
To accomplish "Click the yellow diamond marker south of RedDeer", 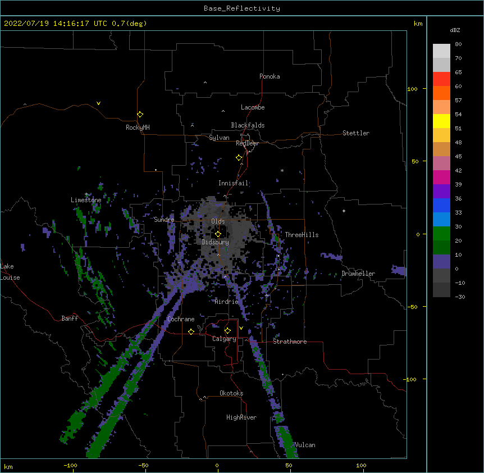I will click(239, 158).
